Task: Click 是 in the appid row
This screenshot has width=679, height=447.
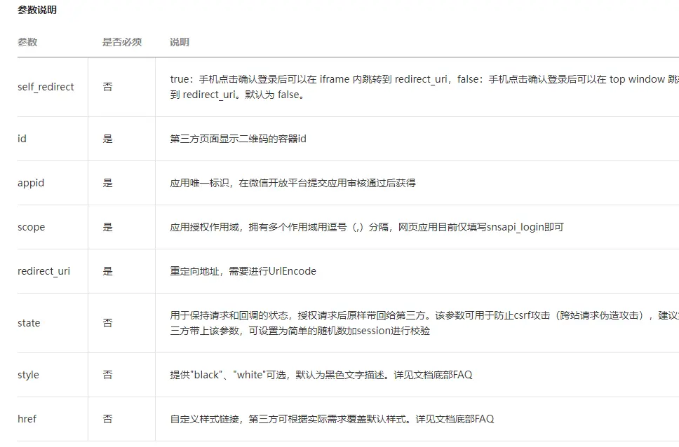Action: (x=107, y=183)
